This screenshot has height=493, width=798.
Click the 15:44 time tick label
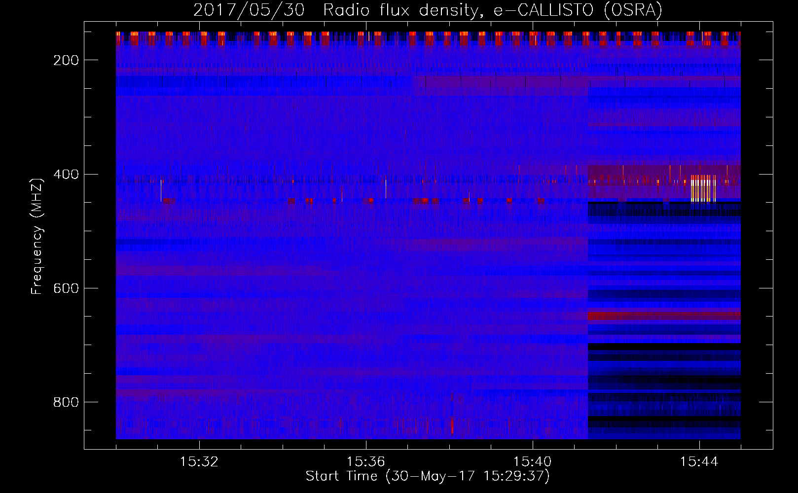point(699,462)
